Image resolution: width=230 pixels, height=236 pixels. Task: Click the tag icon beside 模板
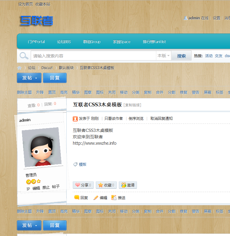point(75,164)
